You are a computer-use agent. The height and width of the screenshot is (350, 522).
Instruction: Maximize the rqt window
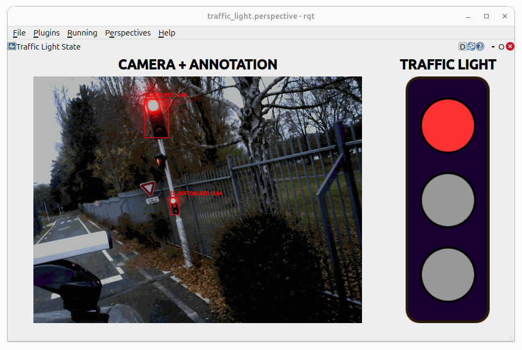[x=486, y=16]
